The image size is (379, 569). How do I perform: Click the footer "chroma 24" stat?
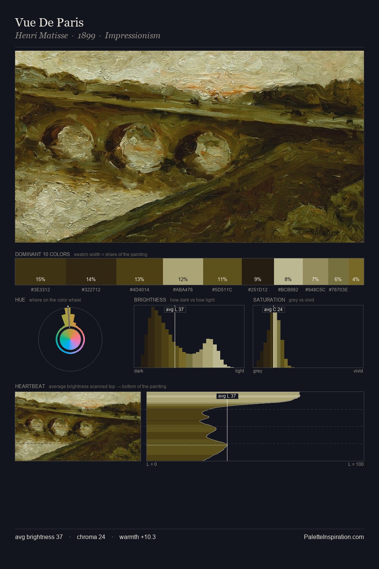(x=91, y=537)
